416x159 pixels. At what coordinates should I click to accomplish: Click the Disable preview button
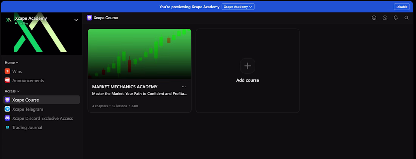[402, 7]
